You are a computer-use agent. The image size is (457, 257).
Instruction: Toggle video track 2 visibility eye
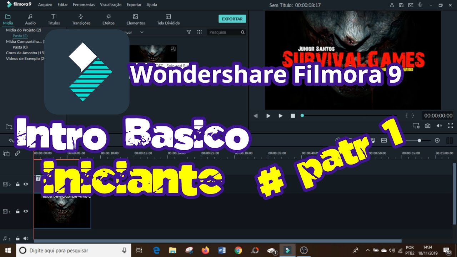point(26,184)
